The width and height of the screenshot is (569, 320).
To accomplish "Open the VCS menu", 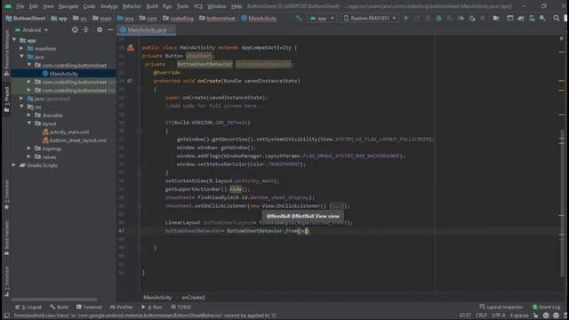I will [x=198, y=6].
